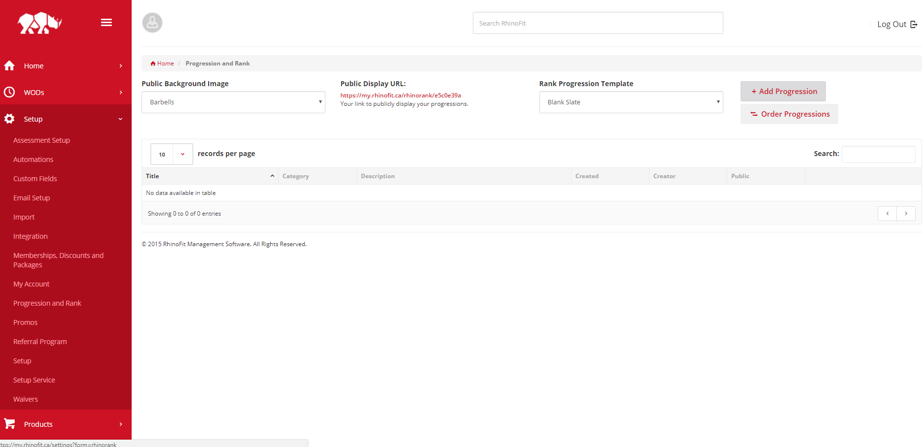Image resolution: width=924 pixels, height=447 pixels.
Task: Go to next table page arrow
Action: coord(906,214)
